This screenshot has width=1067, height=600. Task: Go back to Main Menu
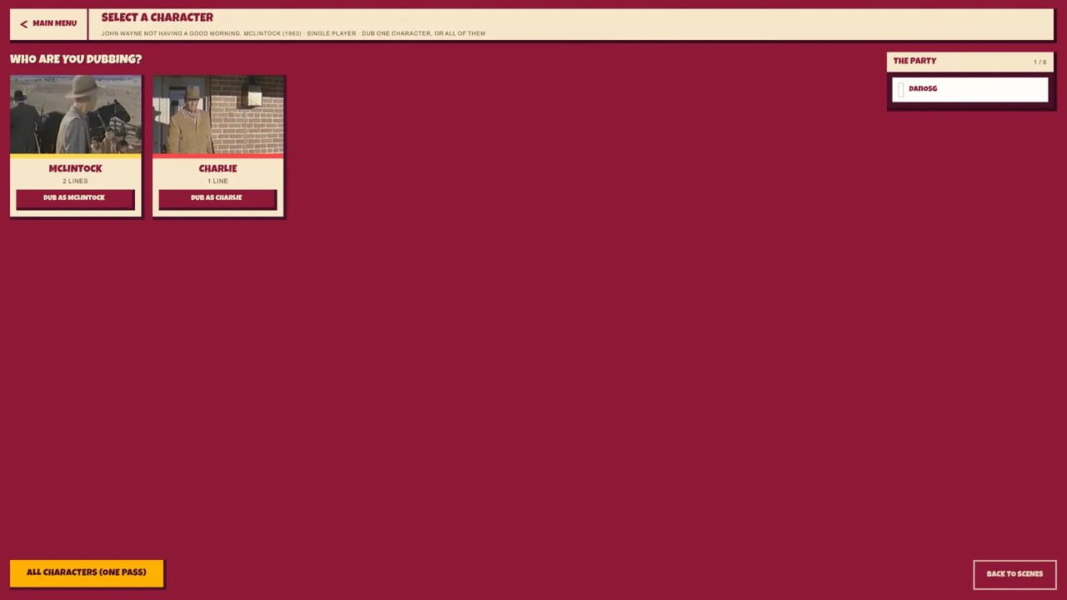click(48, 24)
